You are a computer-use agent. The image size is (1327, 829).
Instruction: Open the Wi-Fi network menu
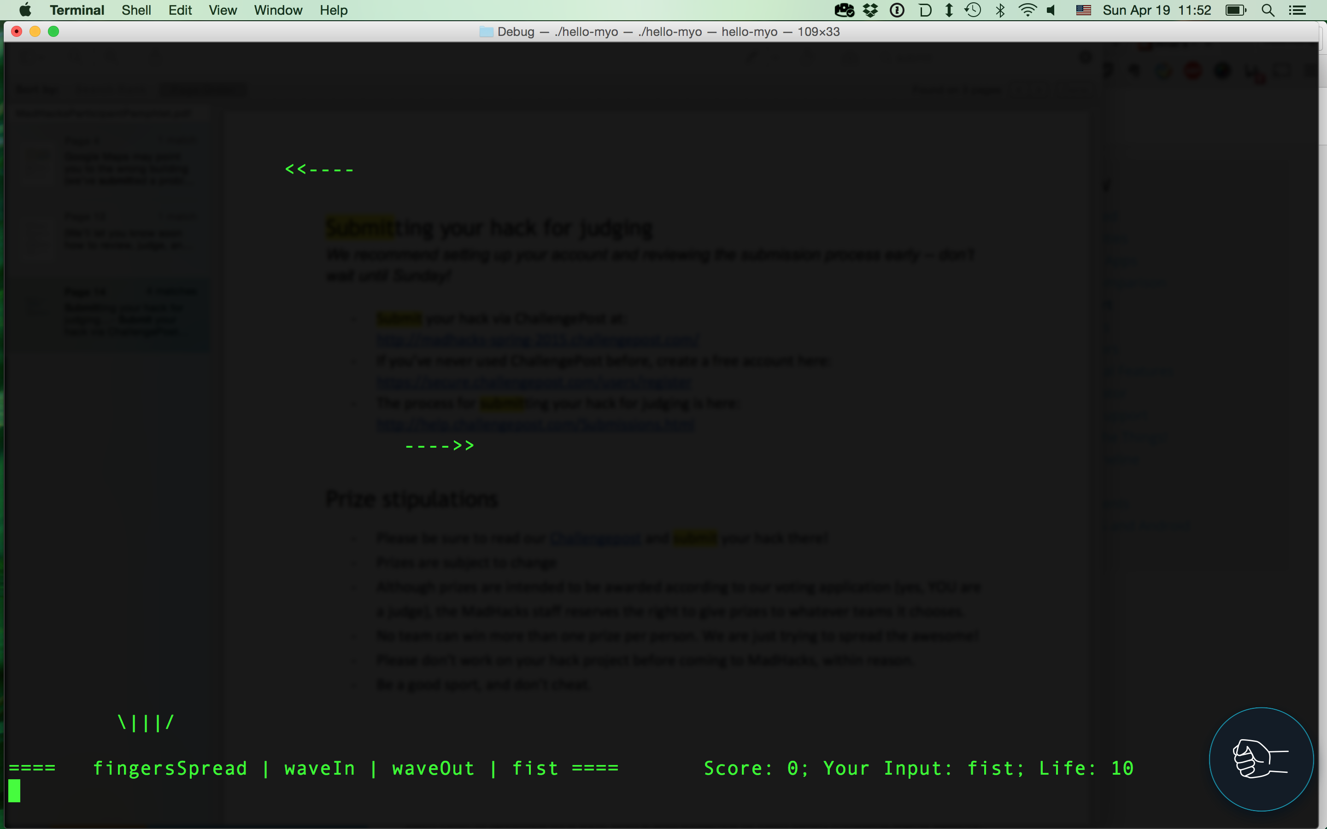tap(1027, 11)
